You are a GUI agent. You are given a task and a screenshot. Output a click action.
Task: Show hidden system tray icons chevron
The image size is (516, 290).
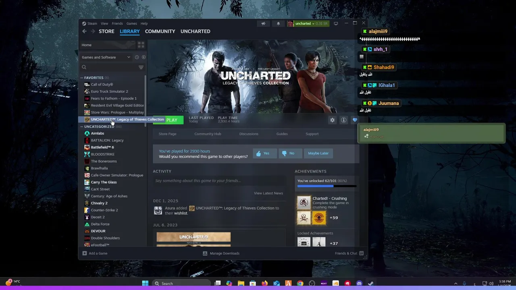pos(456,284)
